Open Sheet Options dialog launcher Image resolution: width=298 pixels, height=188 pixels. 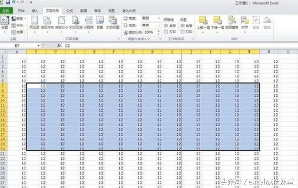point(192,39)
